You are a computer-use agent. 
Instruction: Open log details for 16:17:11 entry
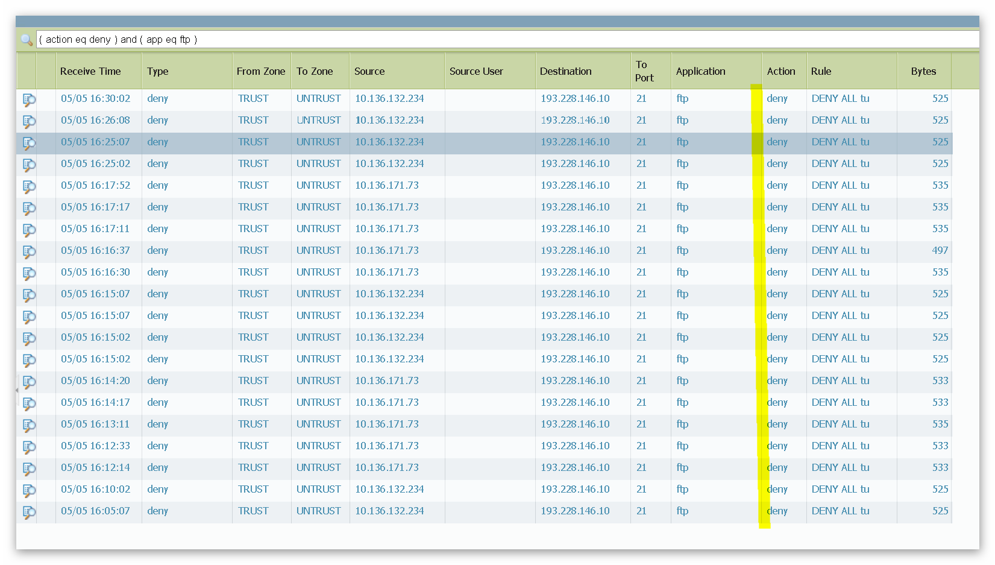tap(29, 230)
